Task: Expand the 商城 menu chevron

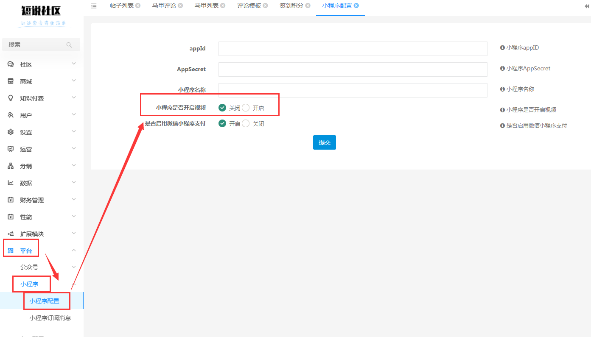Action: pos(74,81)
